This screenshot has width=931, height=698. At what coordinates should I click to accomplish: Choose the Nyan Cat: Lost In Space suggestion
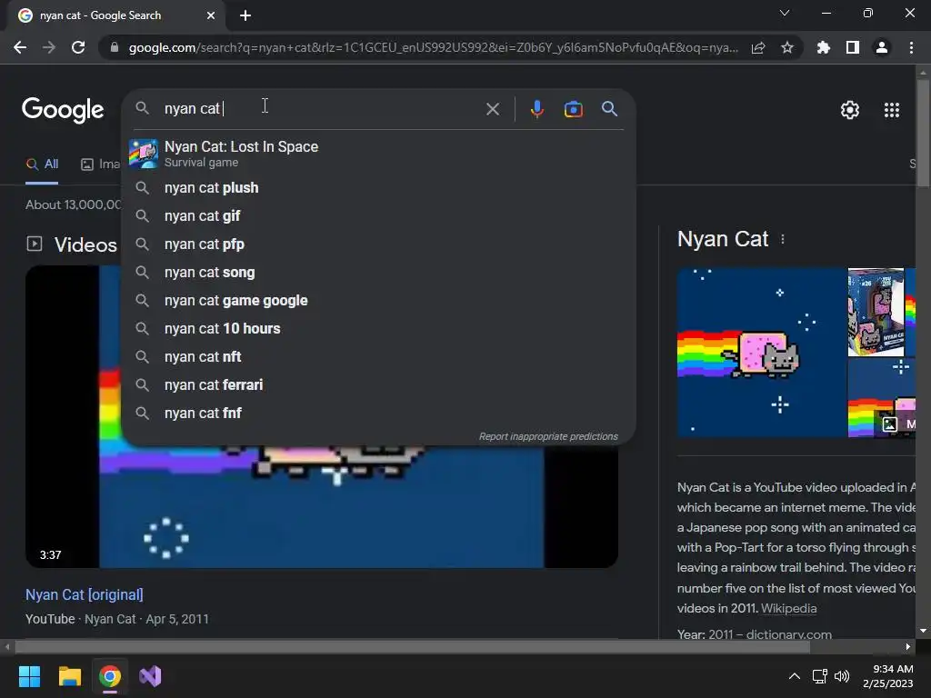tap(378, 154)
